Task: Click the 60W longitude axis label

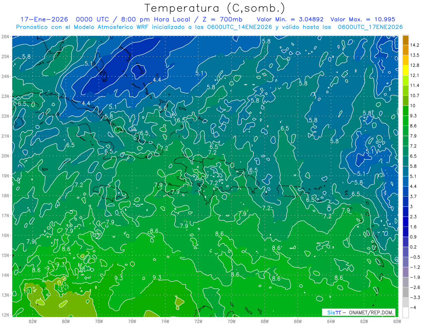Action: coord(397,321)
